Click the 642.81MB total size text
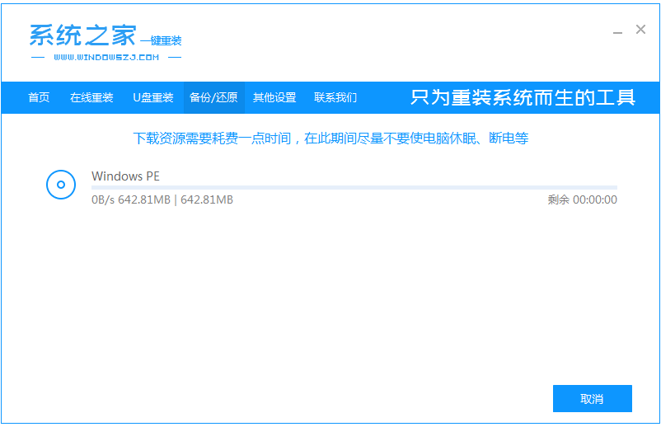The width and height of the screenshot is (661, 427). [x=207, y=199]
